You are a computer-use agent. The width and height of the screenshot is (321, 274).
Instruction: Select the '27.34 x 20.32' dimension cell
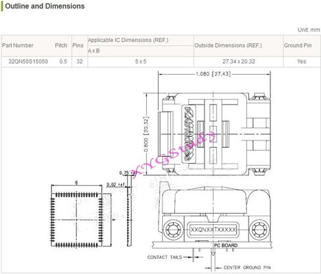pos(239,62)
